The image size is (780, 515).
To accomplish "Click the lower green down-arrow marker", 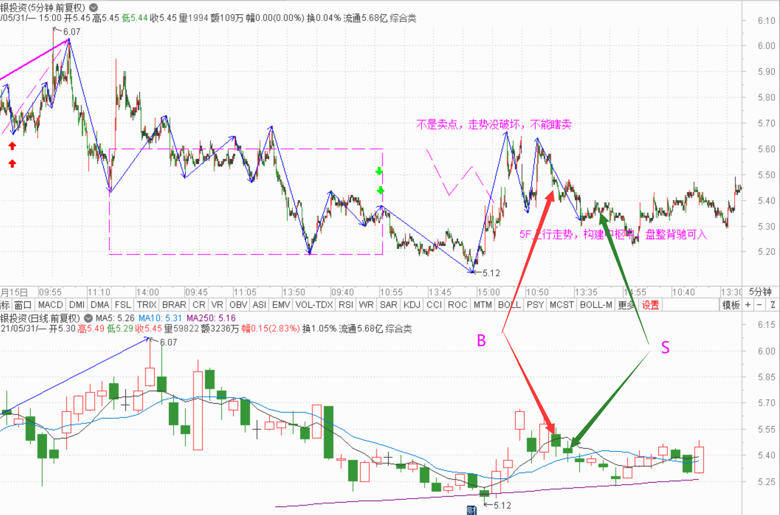I will (380, 190).
